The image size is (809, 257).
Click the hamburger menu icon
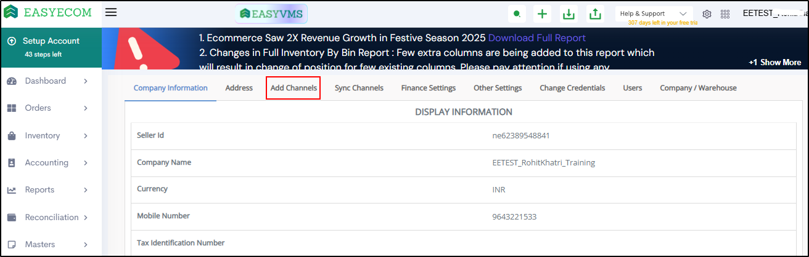coord(111,12)
